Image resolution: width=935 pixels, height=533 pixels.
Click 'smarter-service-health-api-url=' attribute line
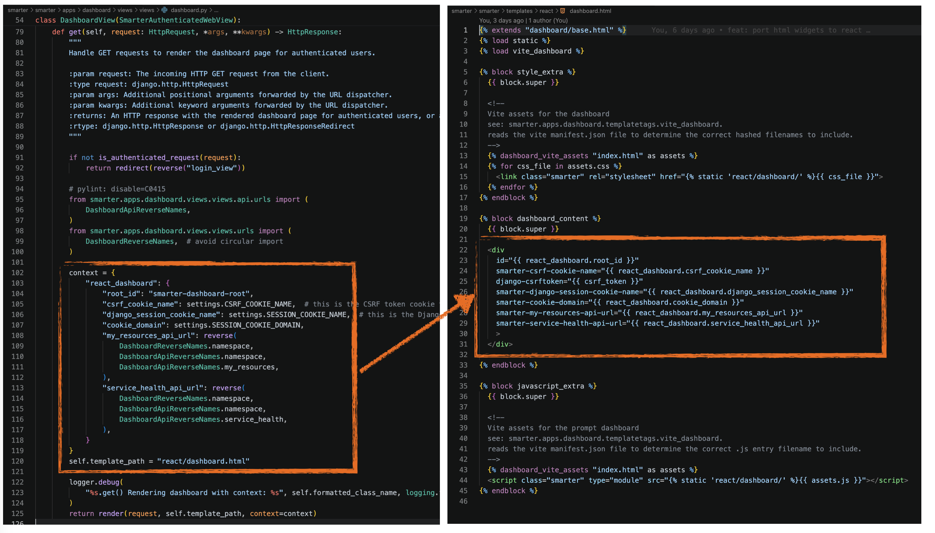point(658,324)
